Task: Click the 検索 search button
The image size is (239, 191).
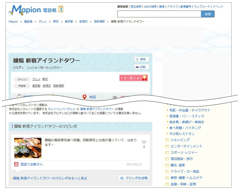Action: tap(208, 14)
